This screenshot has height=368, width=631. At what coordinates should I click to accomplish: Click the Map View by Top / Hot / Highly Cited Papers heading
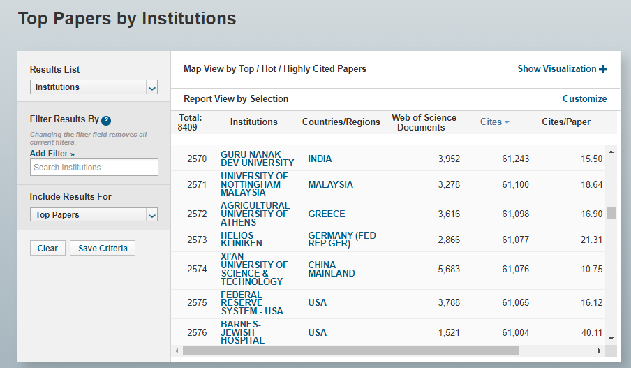[275, 69]
